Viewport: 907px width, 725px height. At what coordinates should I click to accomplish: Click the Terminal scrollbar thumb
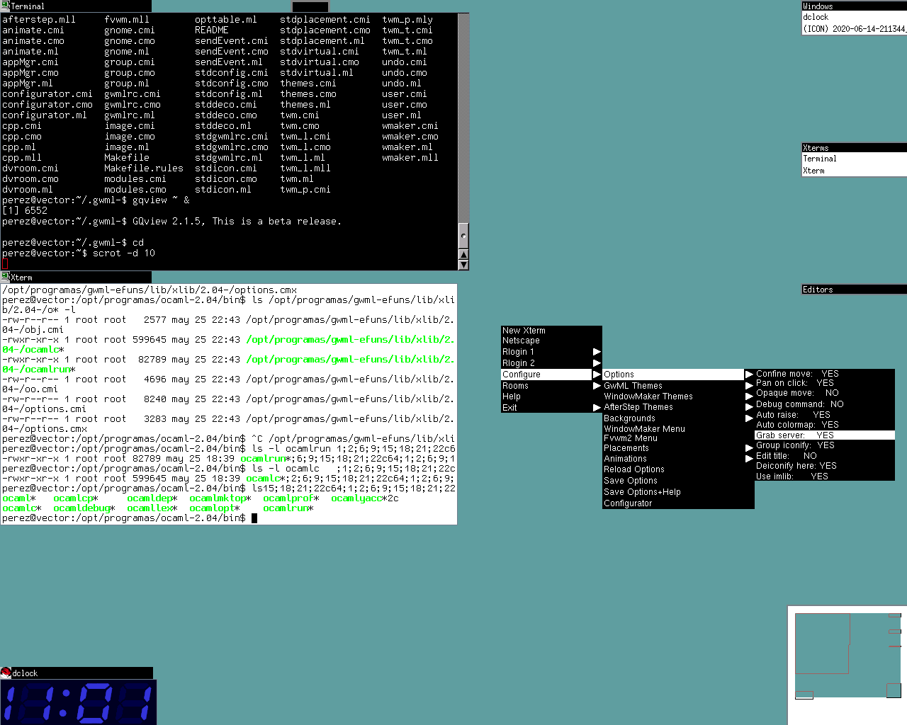463,235
